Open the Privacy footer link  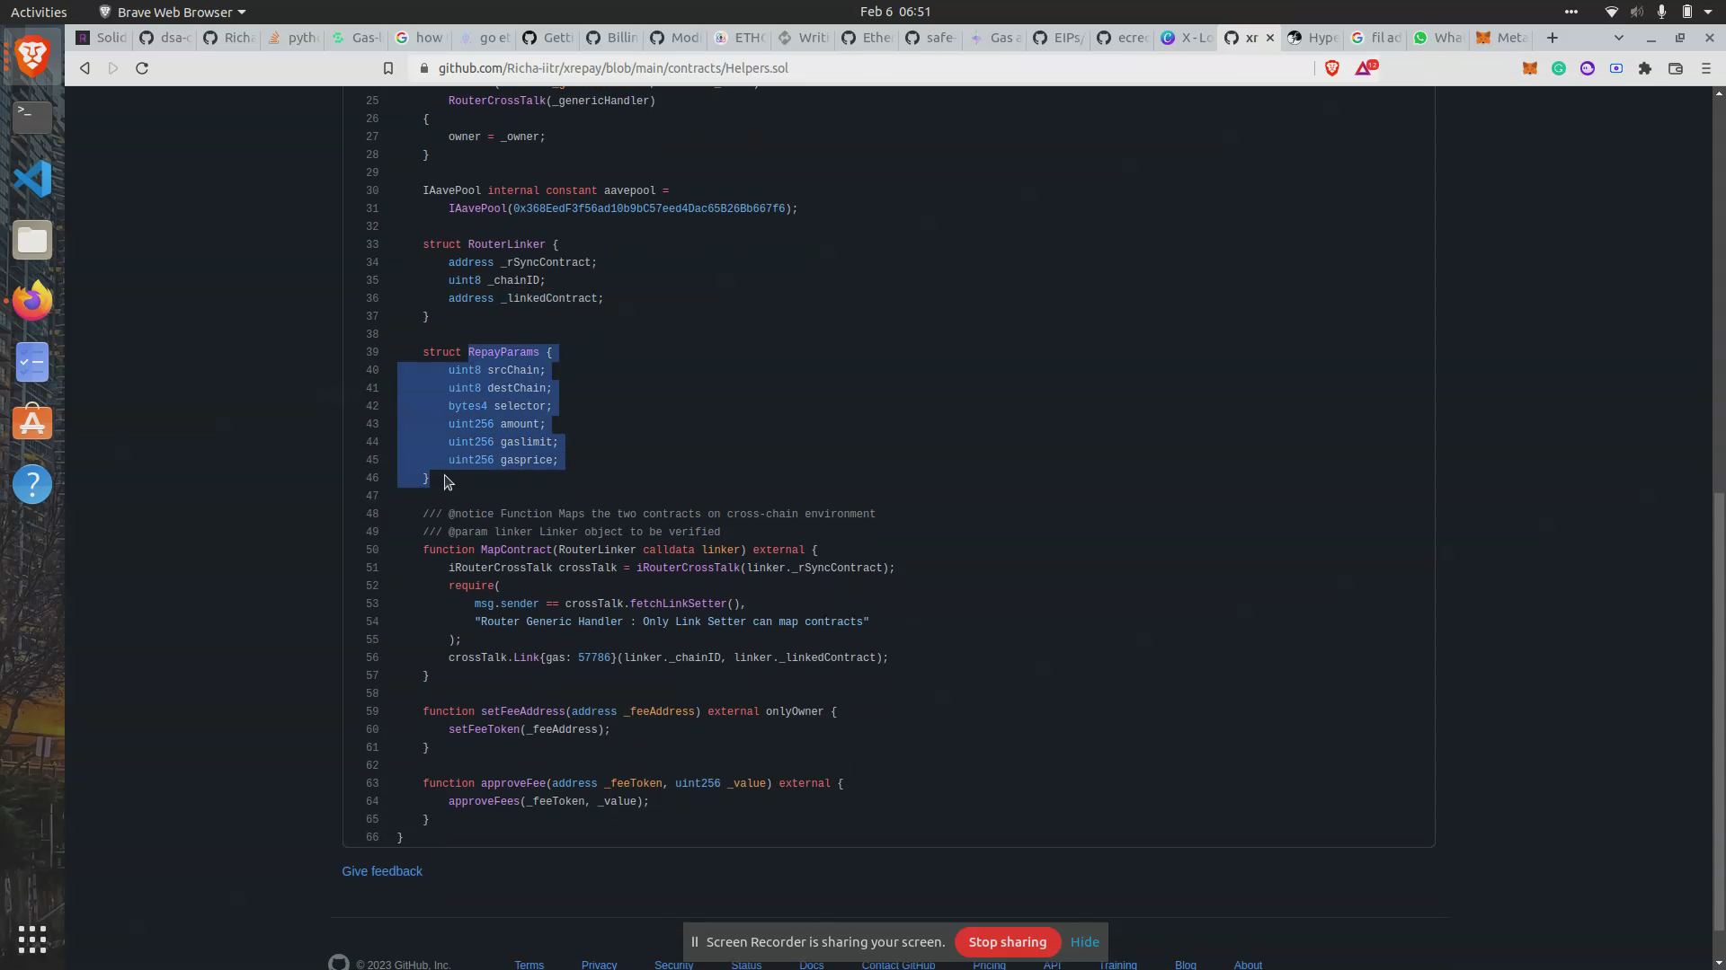[x=599, y=965]
